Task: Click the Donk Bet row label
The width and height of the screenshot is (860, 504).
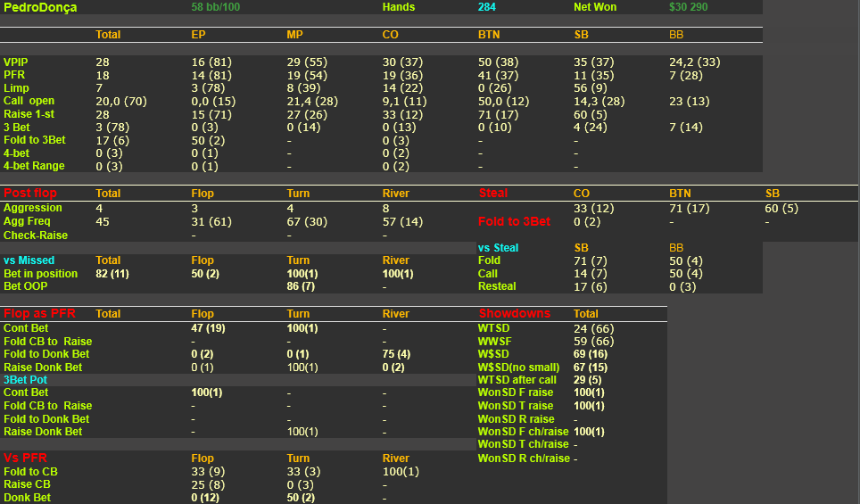Action: (x=27, y=498)
